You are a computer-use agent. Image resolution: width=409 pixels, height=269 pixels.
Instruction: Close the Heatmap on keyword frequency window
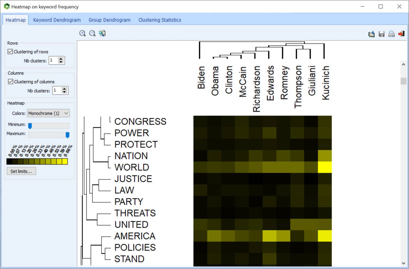399,6
